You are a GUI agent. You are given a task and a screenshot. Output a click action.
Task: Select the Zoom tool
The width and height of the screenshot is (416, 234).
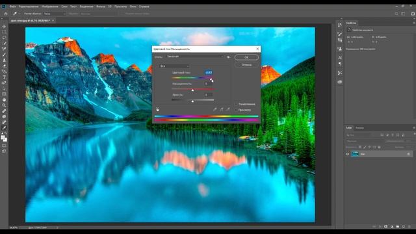4,105
